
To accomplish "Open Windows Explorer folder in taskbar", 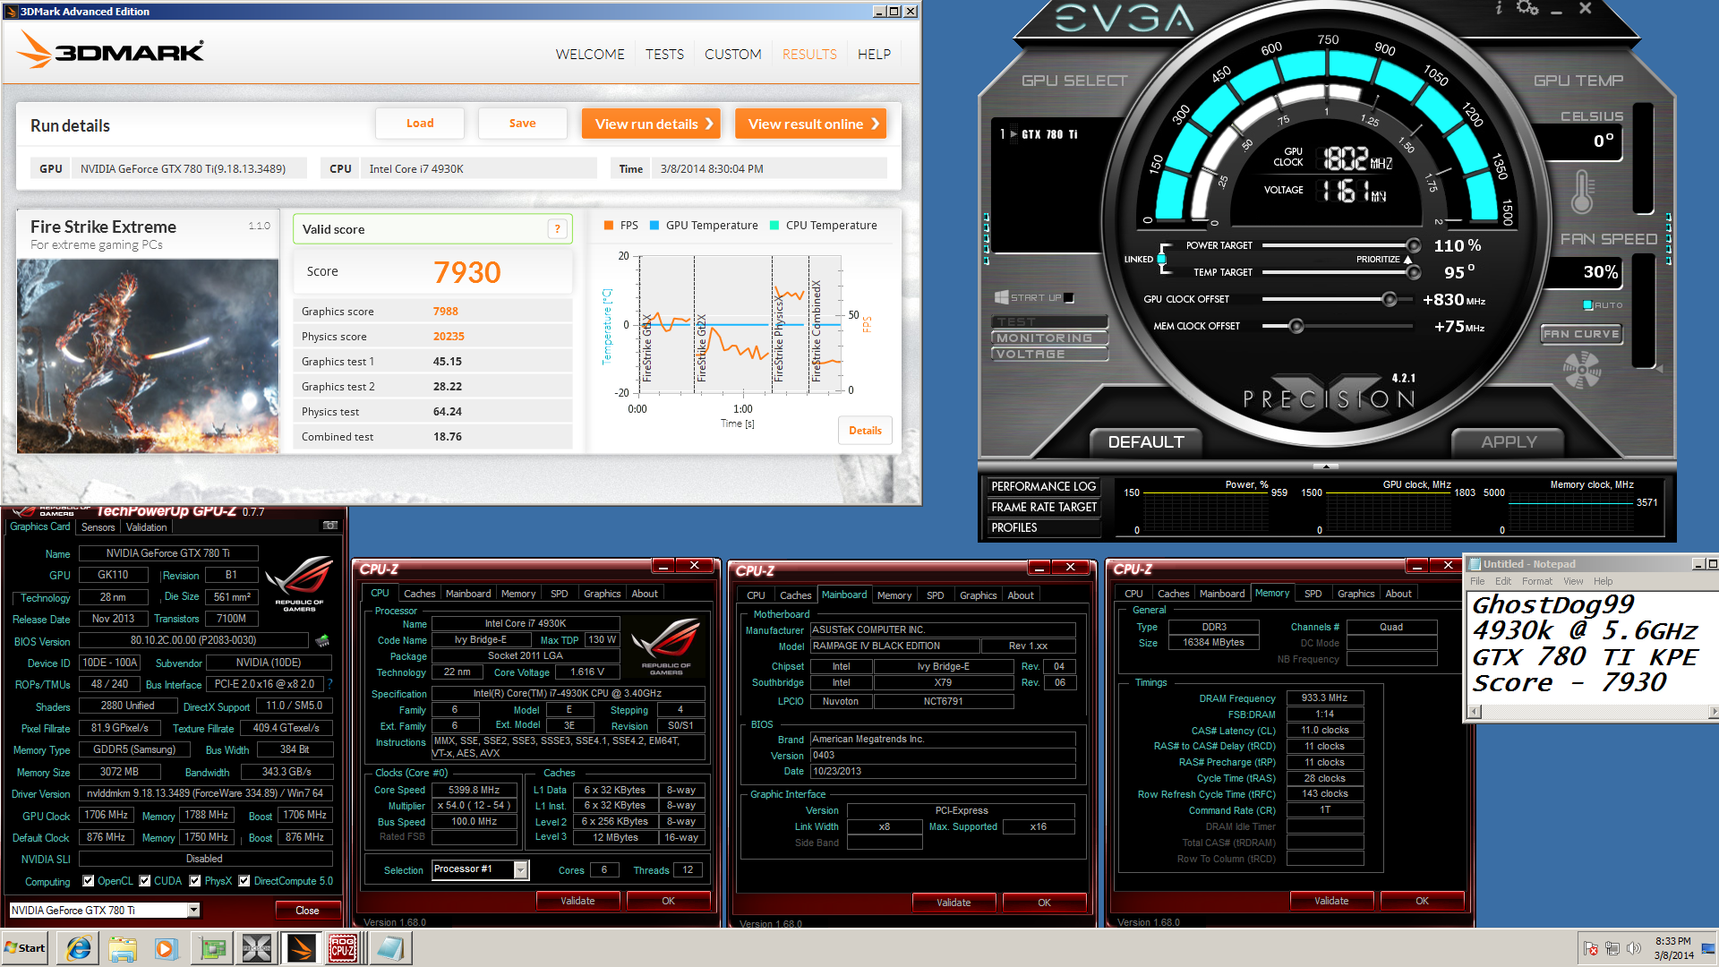I will 123,948.
